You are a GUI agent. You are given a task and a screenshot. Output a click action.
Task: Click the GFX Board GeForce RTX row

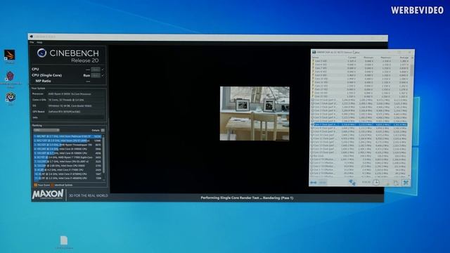click(68, 112)
